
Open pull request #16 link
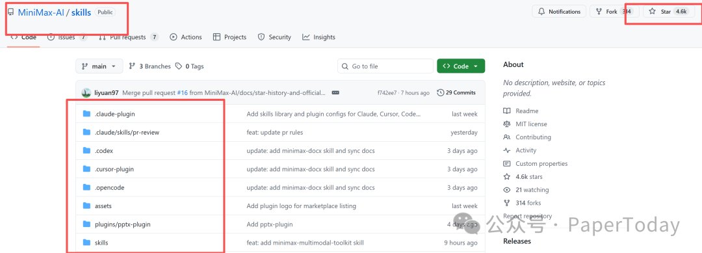tap(182, 93)
